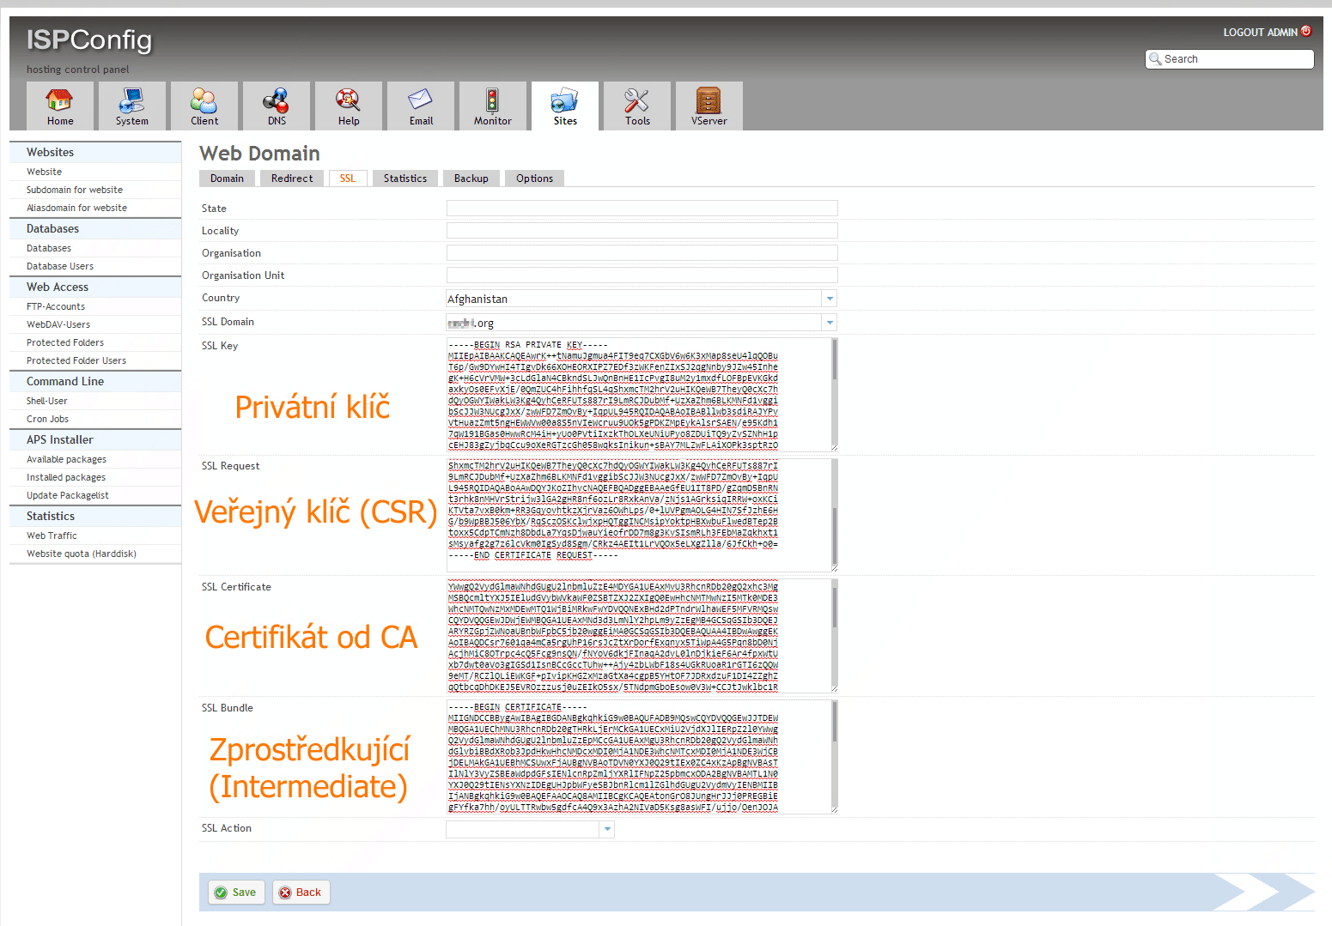Viewport: 1332px width, 926px height.
Task: Switch to the Statistics tab
Action: (404, 179)
